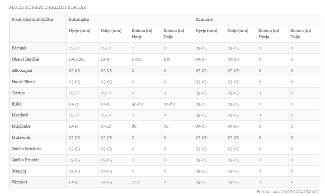
Task: Click the 700 cell in Vërmicë row
Action: tap(135, 182)
